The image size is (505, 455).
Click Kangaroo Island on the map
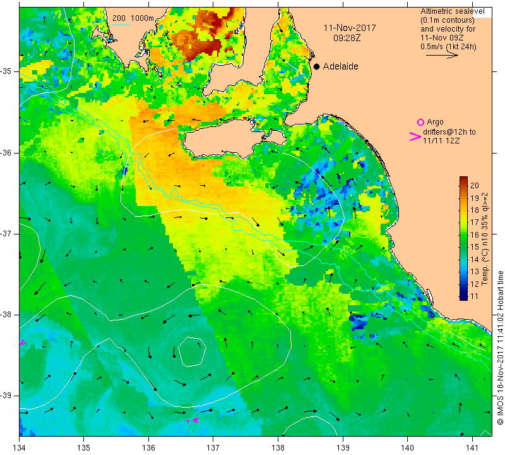click(225, 138)
